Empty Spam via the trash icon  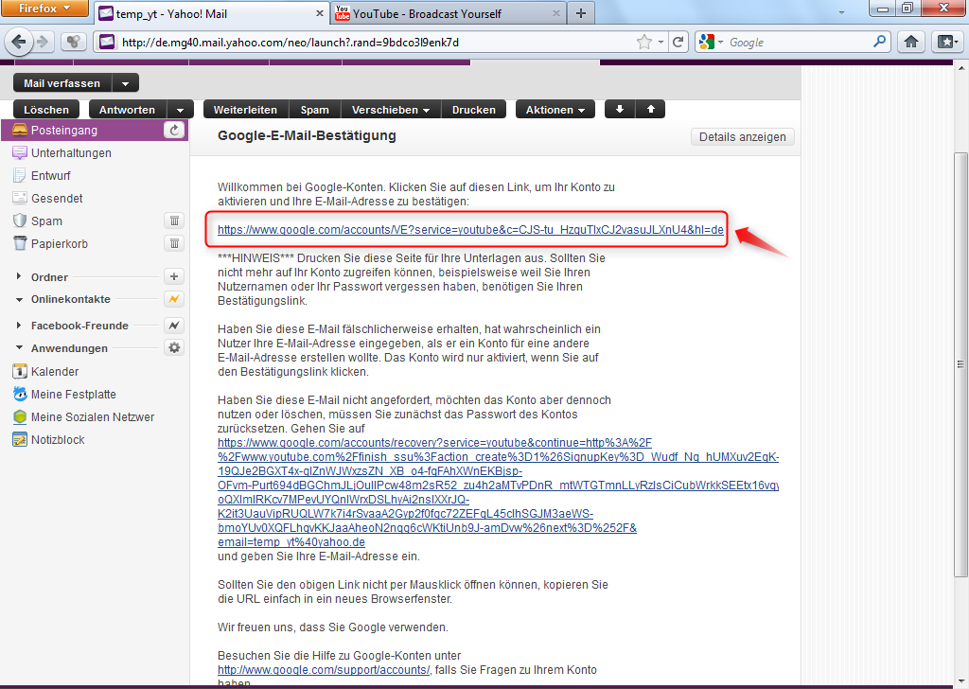point(174,221)
